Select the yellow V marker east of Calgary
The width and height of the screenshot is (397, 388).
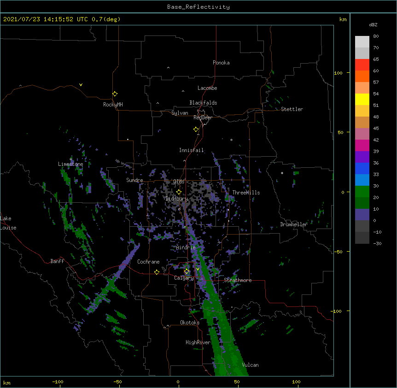198,269
